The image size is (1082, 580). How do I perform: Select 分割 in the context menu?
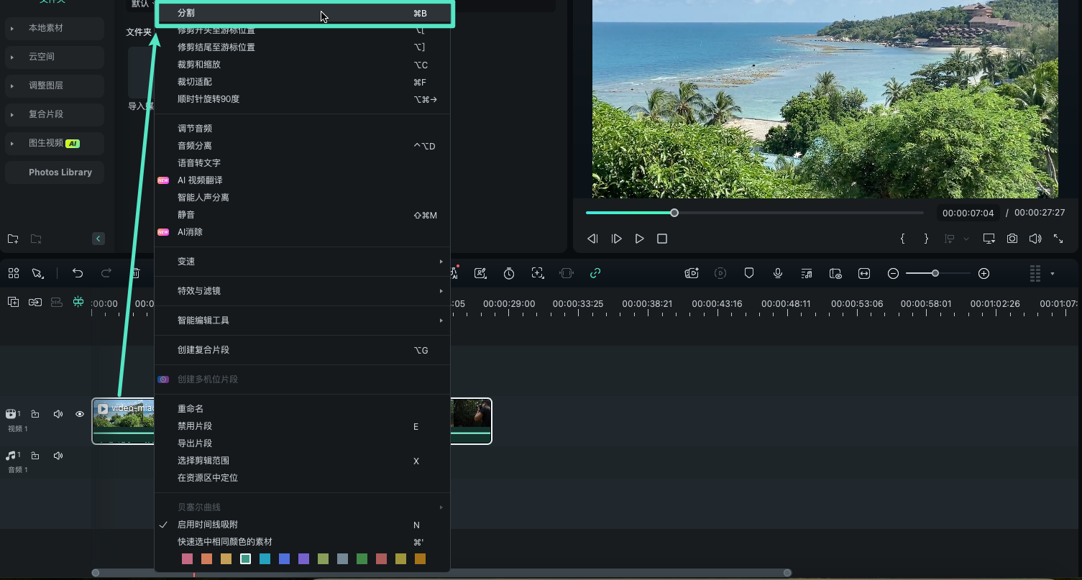(305, 14)
